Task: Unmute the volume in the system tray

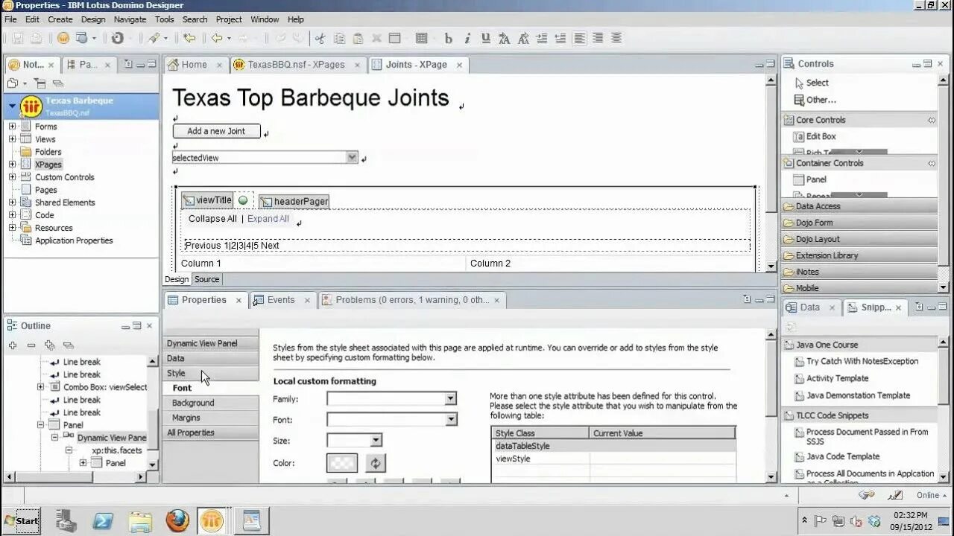Action: 856,522
